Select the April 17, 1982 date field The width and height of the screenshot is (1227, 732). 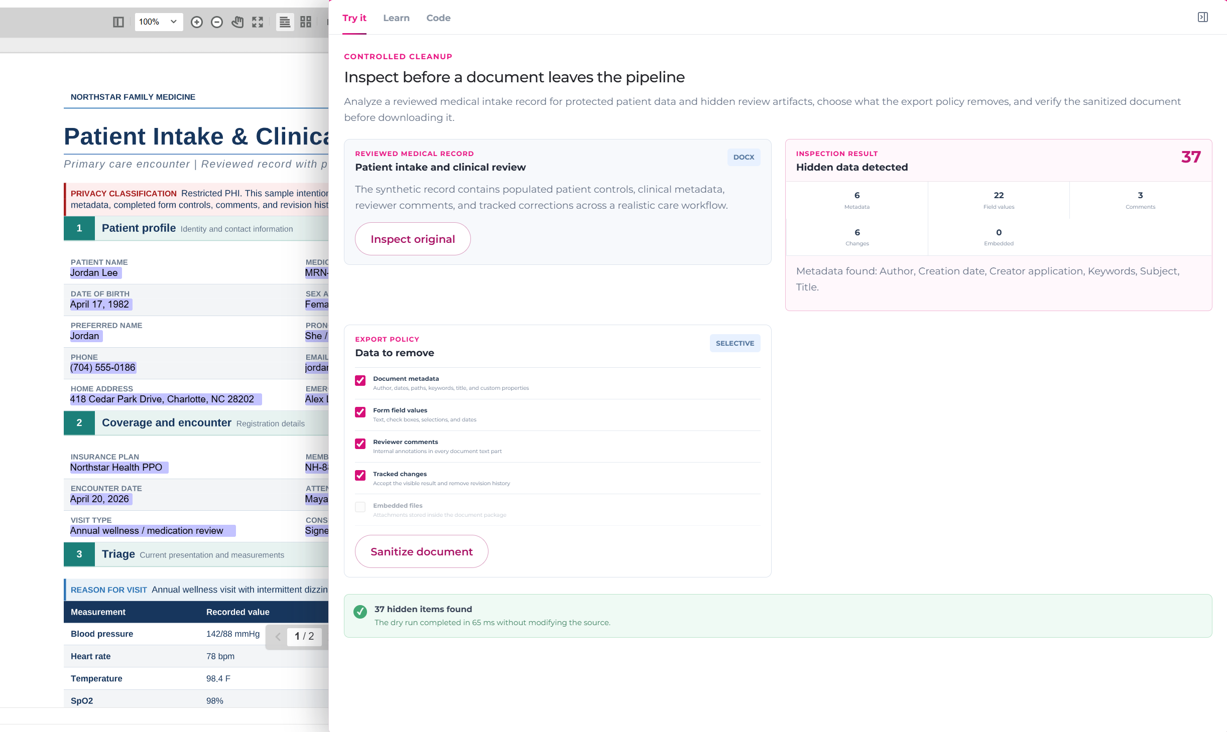click(x=101, y=305)
